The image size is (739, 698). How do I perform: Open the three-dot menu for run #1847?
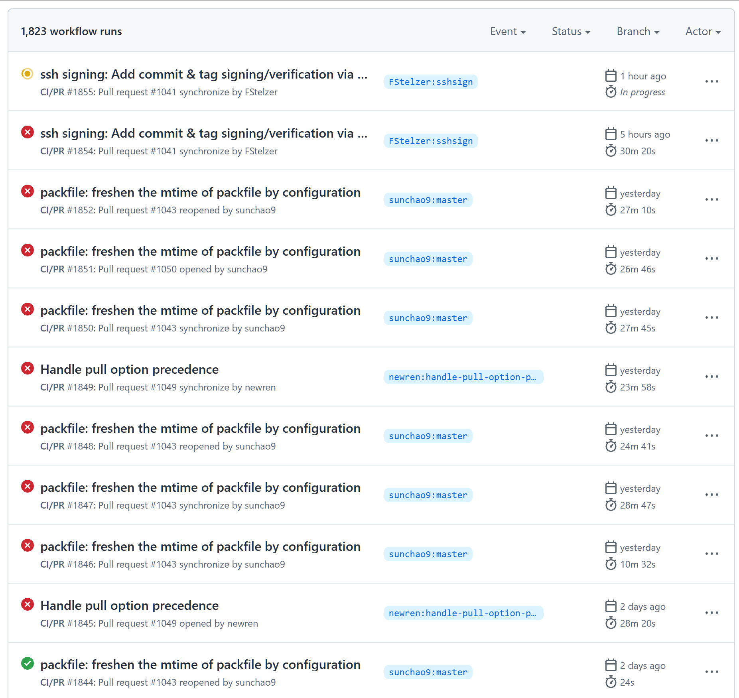click(712, 495)
